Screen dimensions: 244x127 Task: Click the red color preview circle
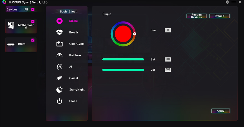[x=123, y=34]
